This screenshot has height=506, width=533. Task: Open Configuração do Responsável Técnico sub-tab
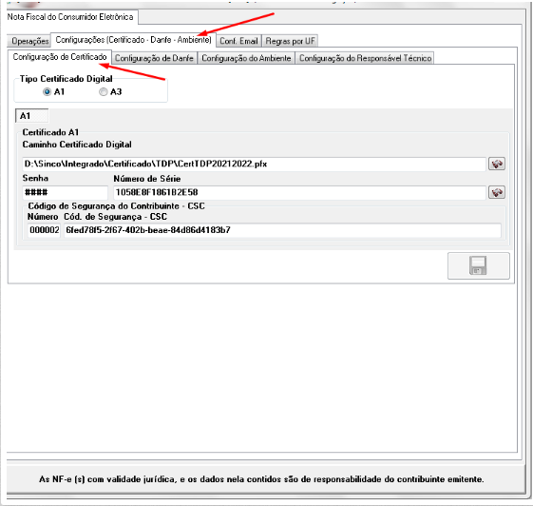[365, 58]
